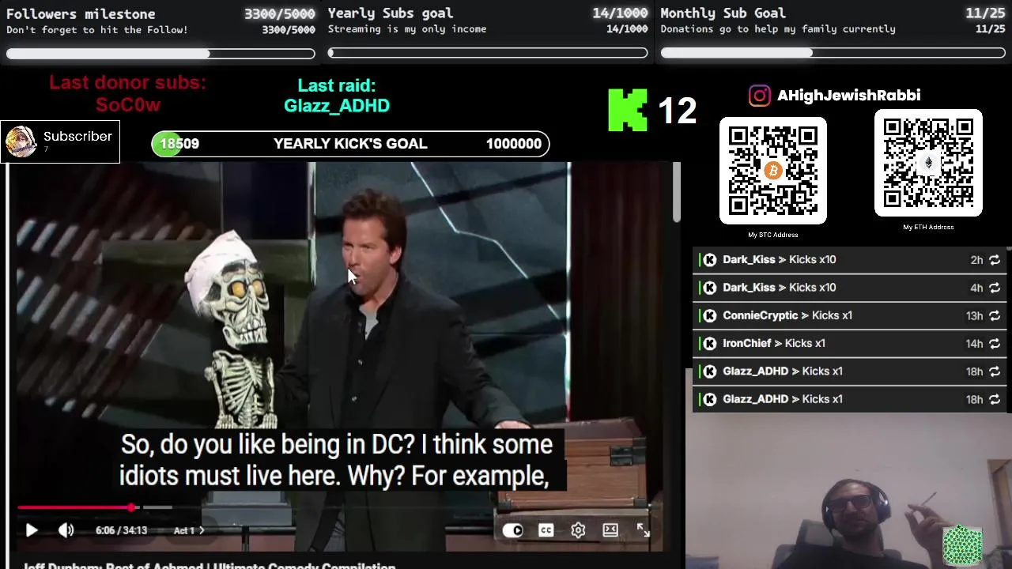Play the video with the play button
Image resolution: width=1012 pixels, height=569 pixels.
32,530
